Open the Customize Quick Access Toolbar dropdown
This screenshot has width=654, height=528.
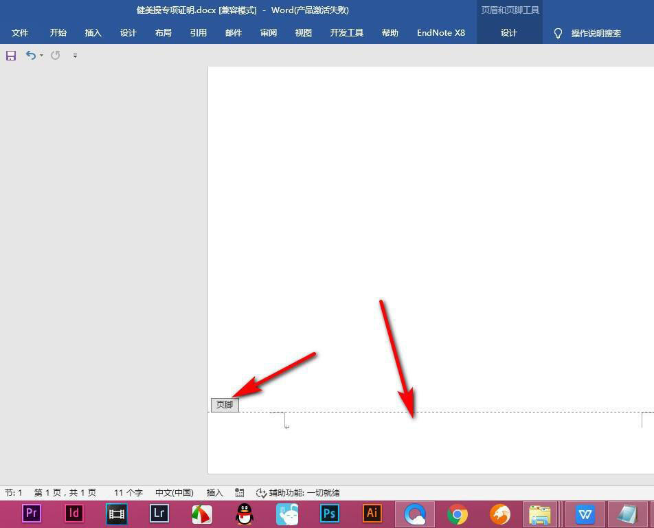(x=75, y=56)
